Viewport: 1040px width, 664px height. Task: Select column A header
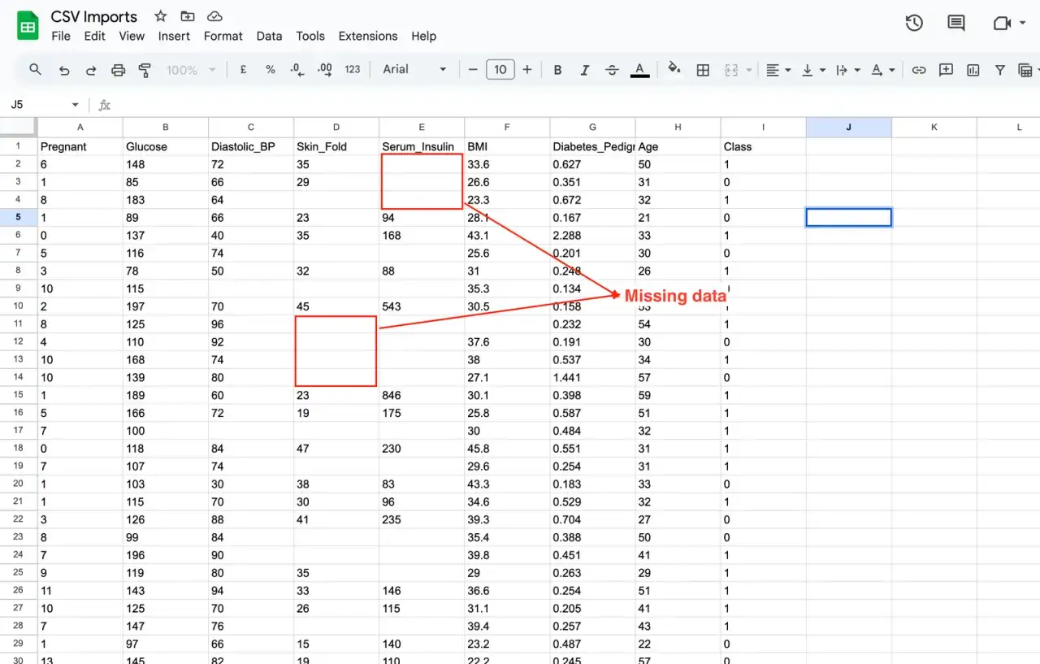coord(80,127)
